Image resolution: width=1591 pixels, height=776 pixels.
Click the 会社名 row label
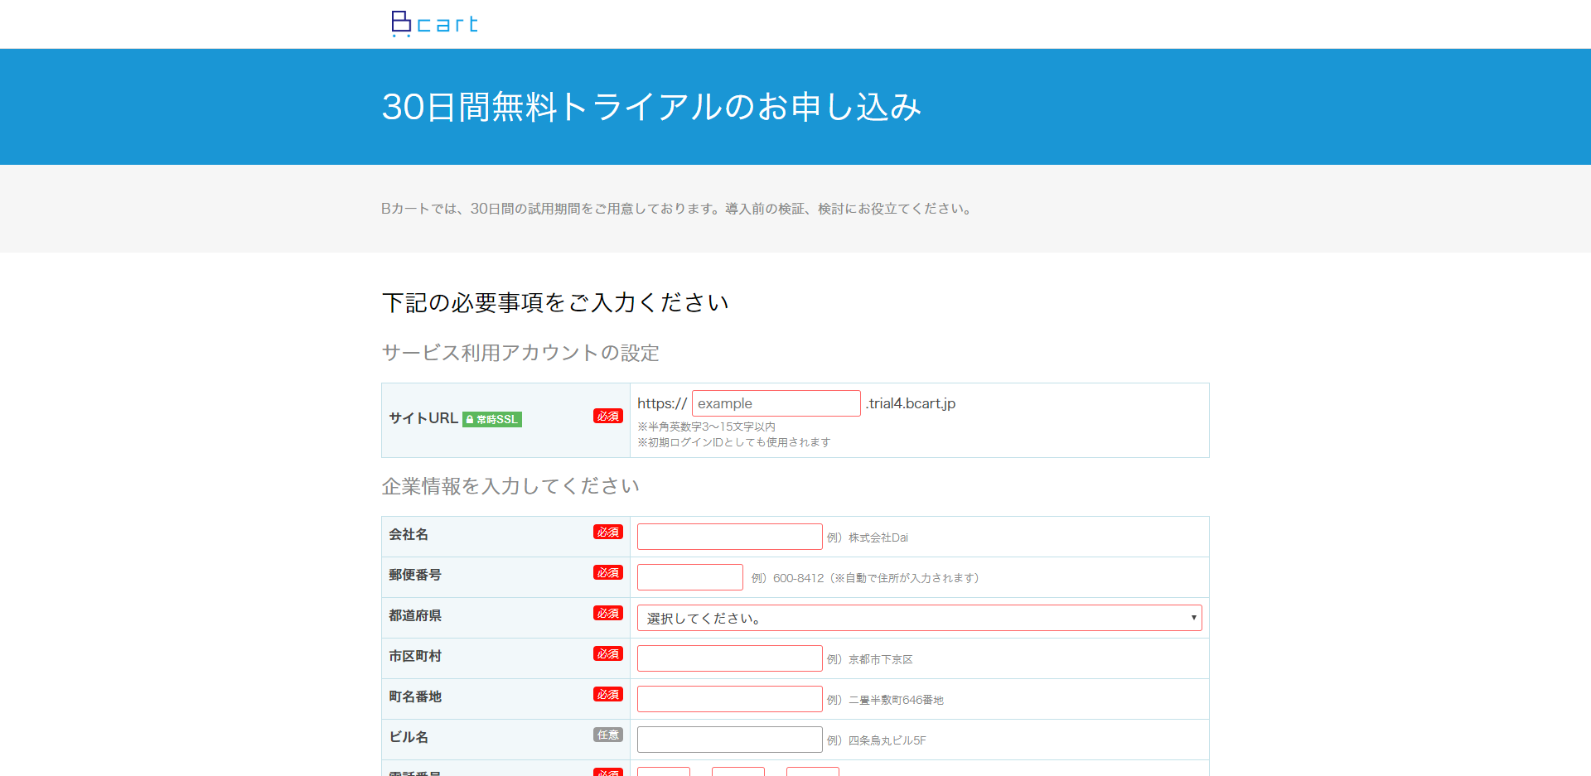[409, 534]
